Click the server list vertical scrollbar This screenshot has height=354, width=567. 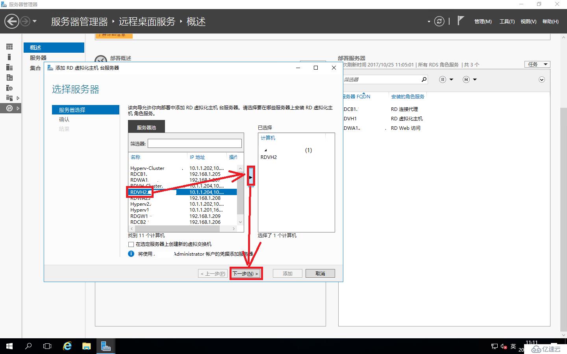click(240, 195)
